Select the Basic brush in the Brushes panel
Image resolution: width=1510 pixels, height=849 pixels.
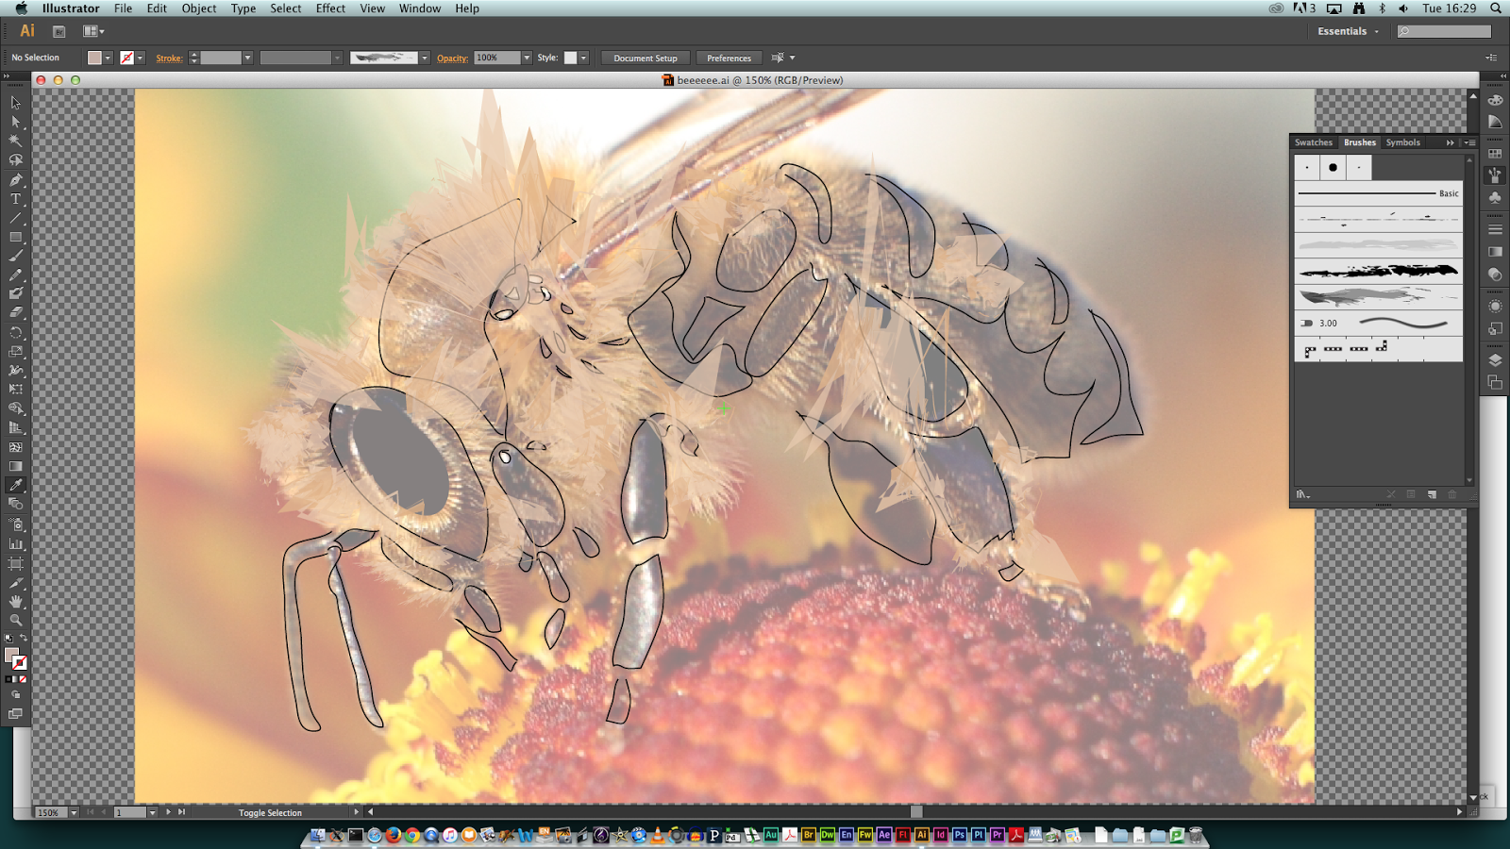(x=1378, y=193)
